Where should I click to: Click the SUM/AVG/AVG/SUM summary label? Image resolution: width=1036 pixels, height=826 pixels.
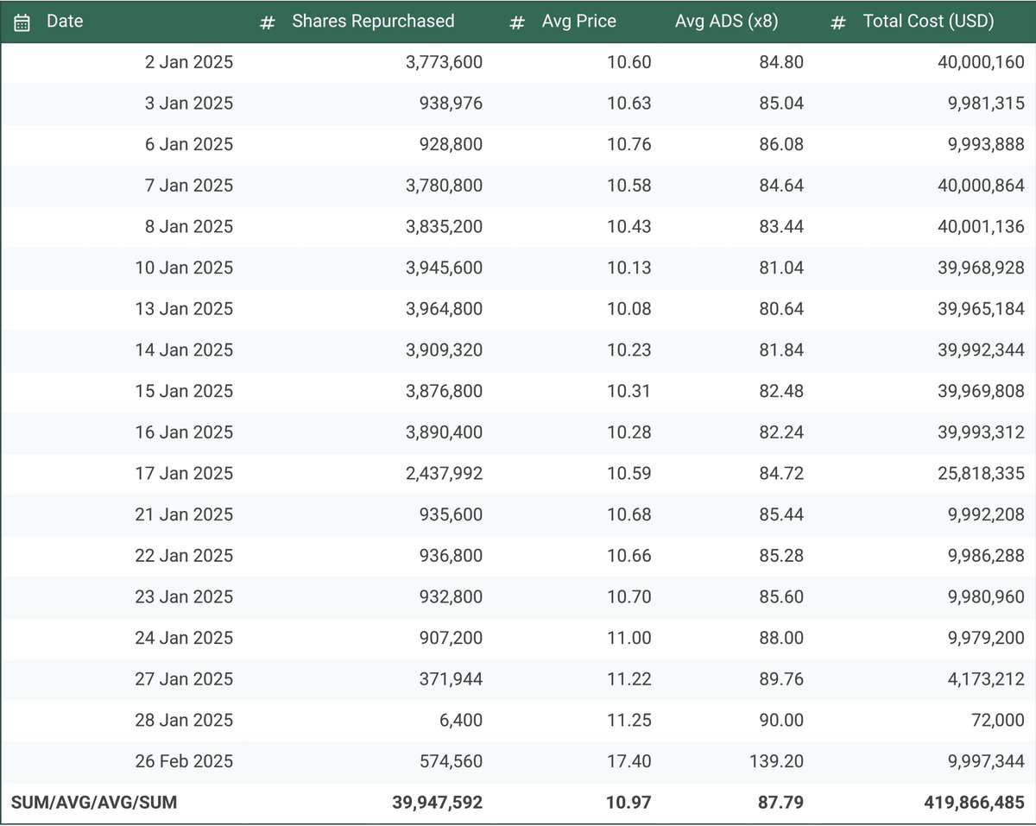tap(94, 803)
